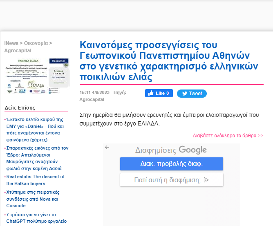Open the Διαβάστε ολόκληρο το άρθρο link
The height and width of the screenshot is (226, 273).
click(228, 135)
